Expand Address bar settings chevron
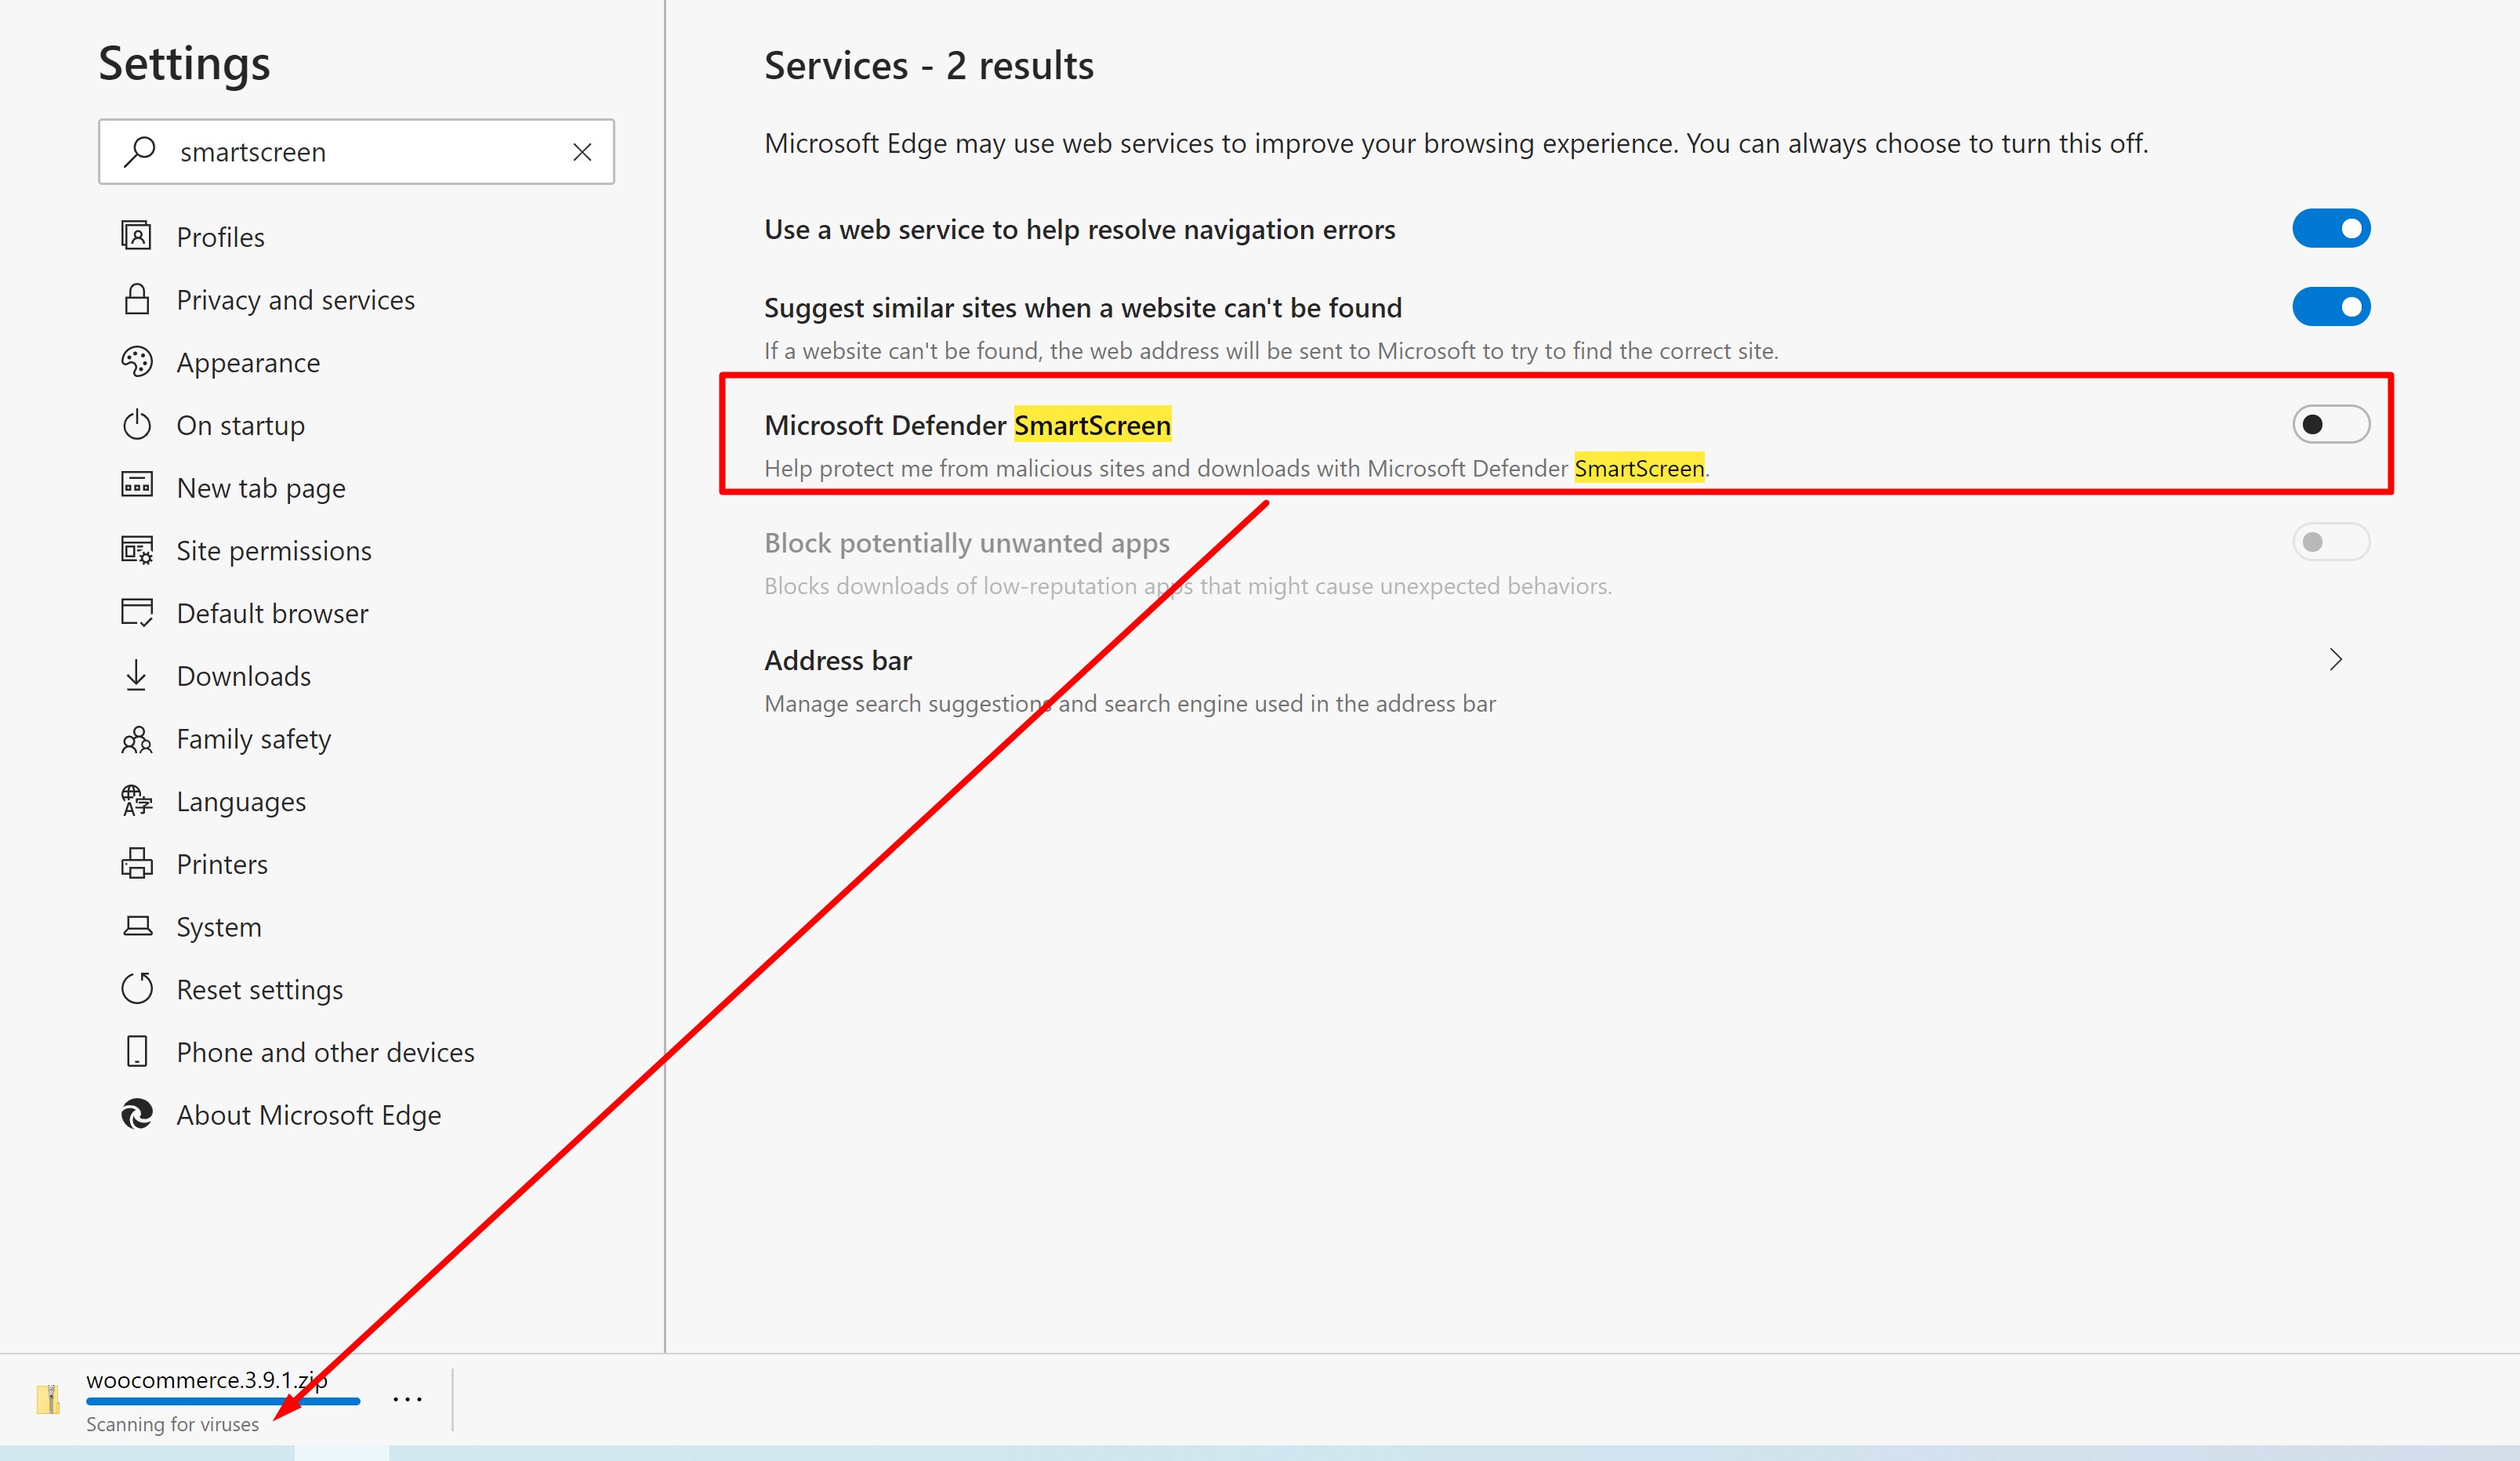Viewport: 2520px width, 1461px height. pyautogui.click(x=2335, y=660)
